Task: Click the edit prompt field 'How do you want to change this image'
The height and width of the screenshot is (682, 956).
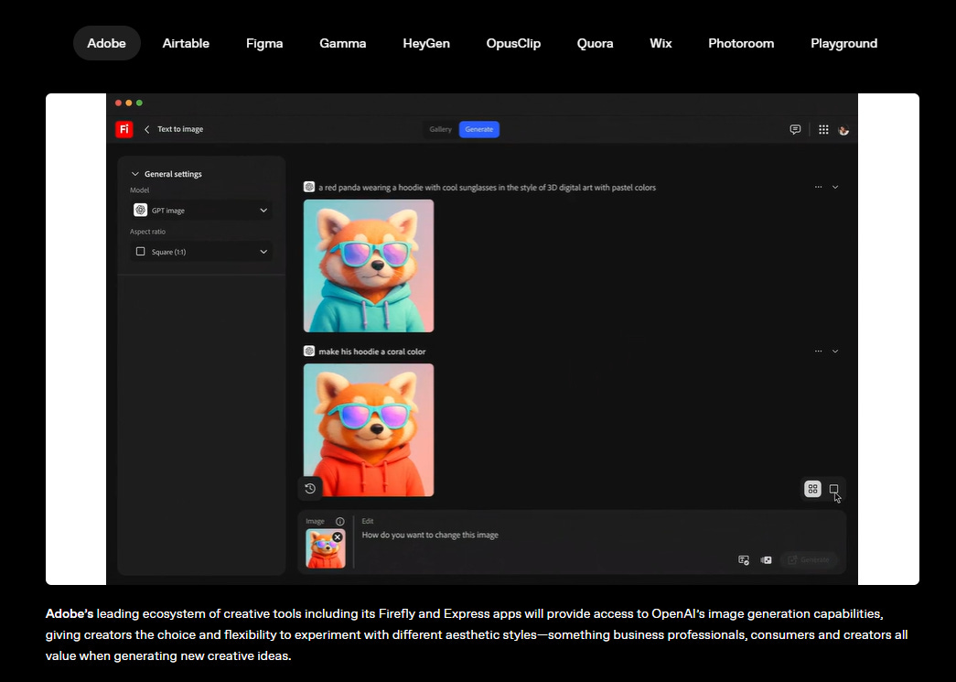Action: click(x=430, y=535)
